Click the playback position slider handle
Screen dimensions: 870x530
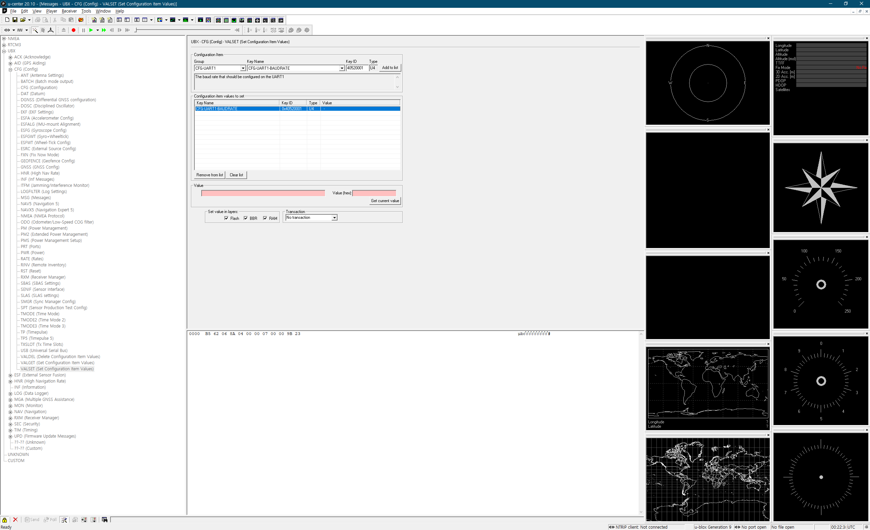pyautogui.click(x=136, y=30)
